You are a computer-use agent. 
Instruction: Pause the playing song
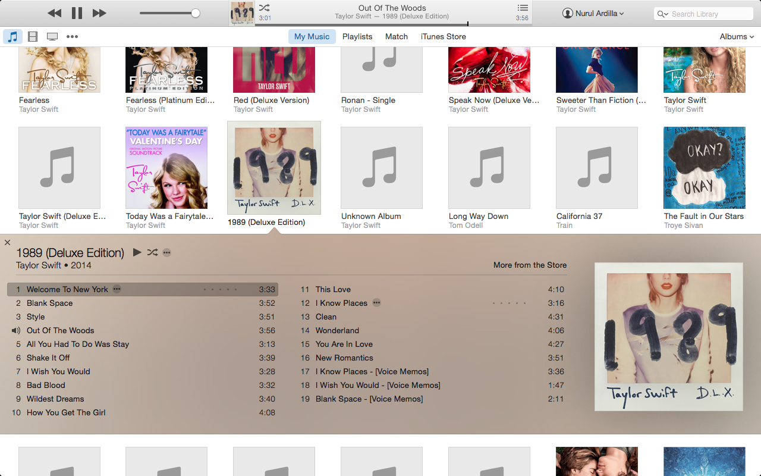pyautogui.click(x=77, y=13)
